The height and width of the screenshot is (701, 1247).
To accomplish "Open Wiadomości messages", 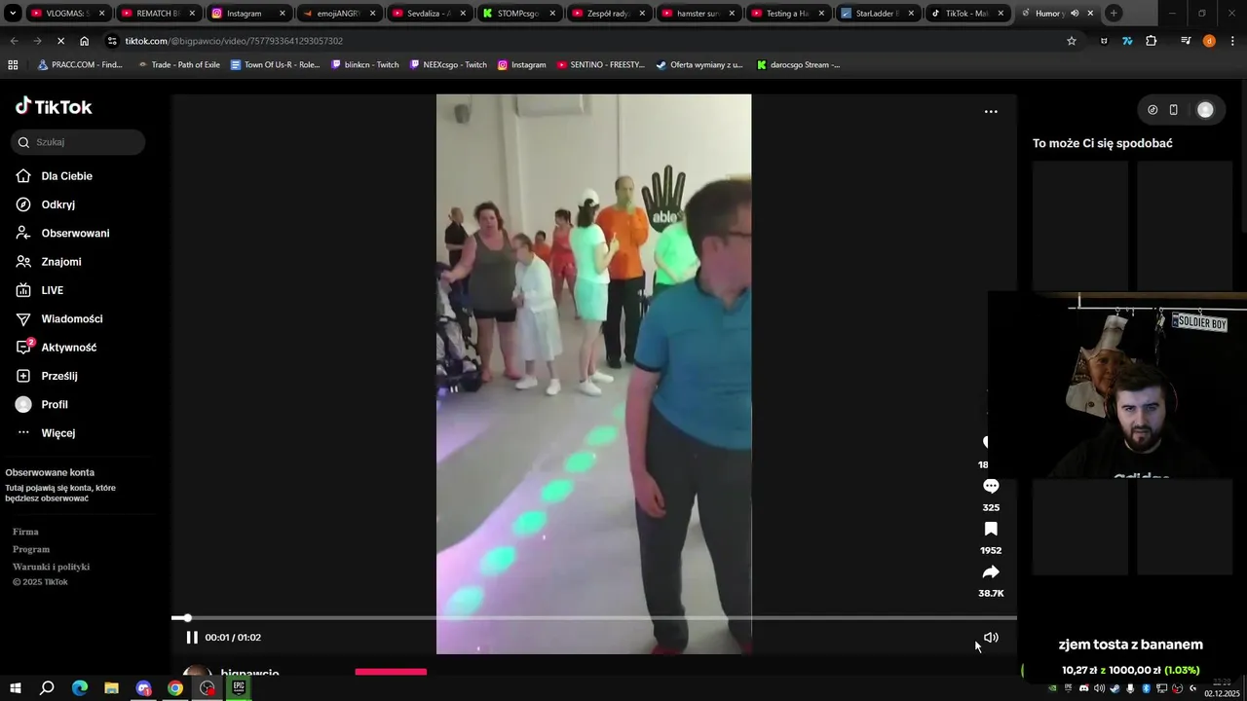I will pos(71,319).
